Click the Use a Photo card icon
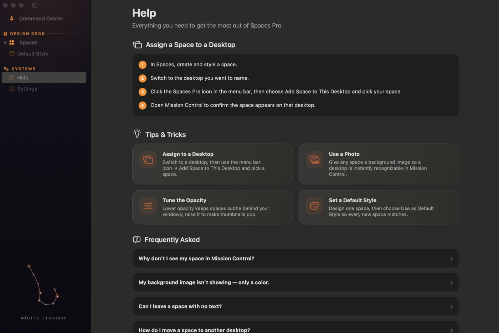This screenshot has height=333, width=499. point(314,160)
